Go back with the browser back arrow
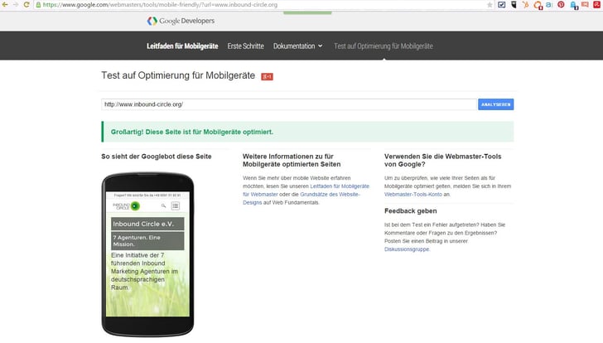 click(x=5, y=5)
